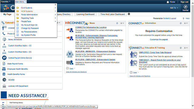
Task: Open TIMESHEET Report Punch Out article
Action: tap(160, 61)
